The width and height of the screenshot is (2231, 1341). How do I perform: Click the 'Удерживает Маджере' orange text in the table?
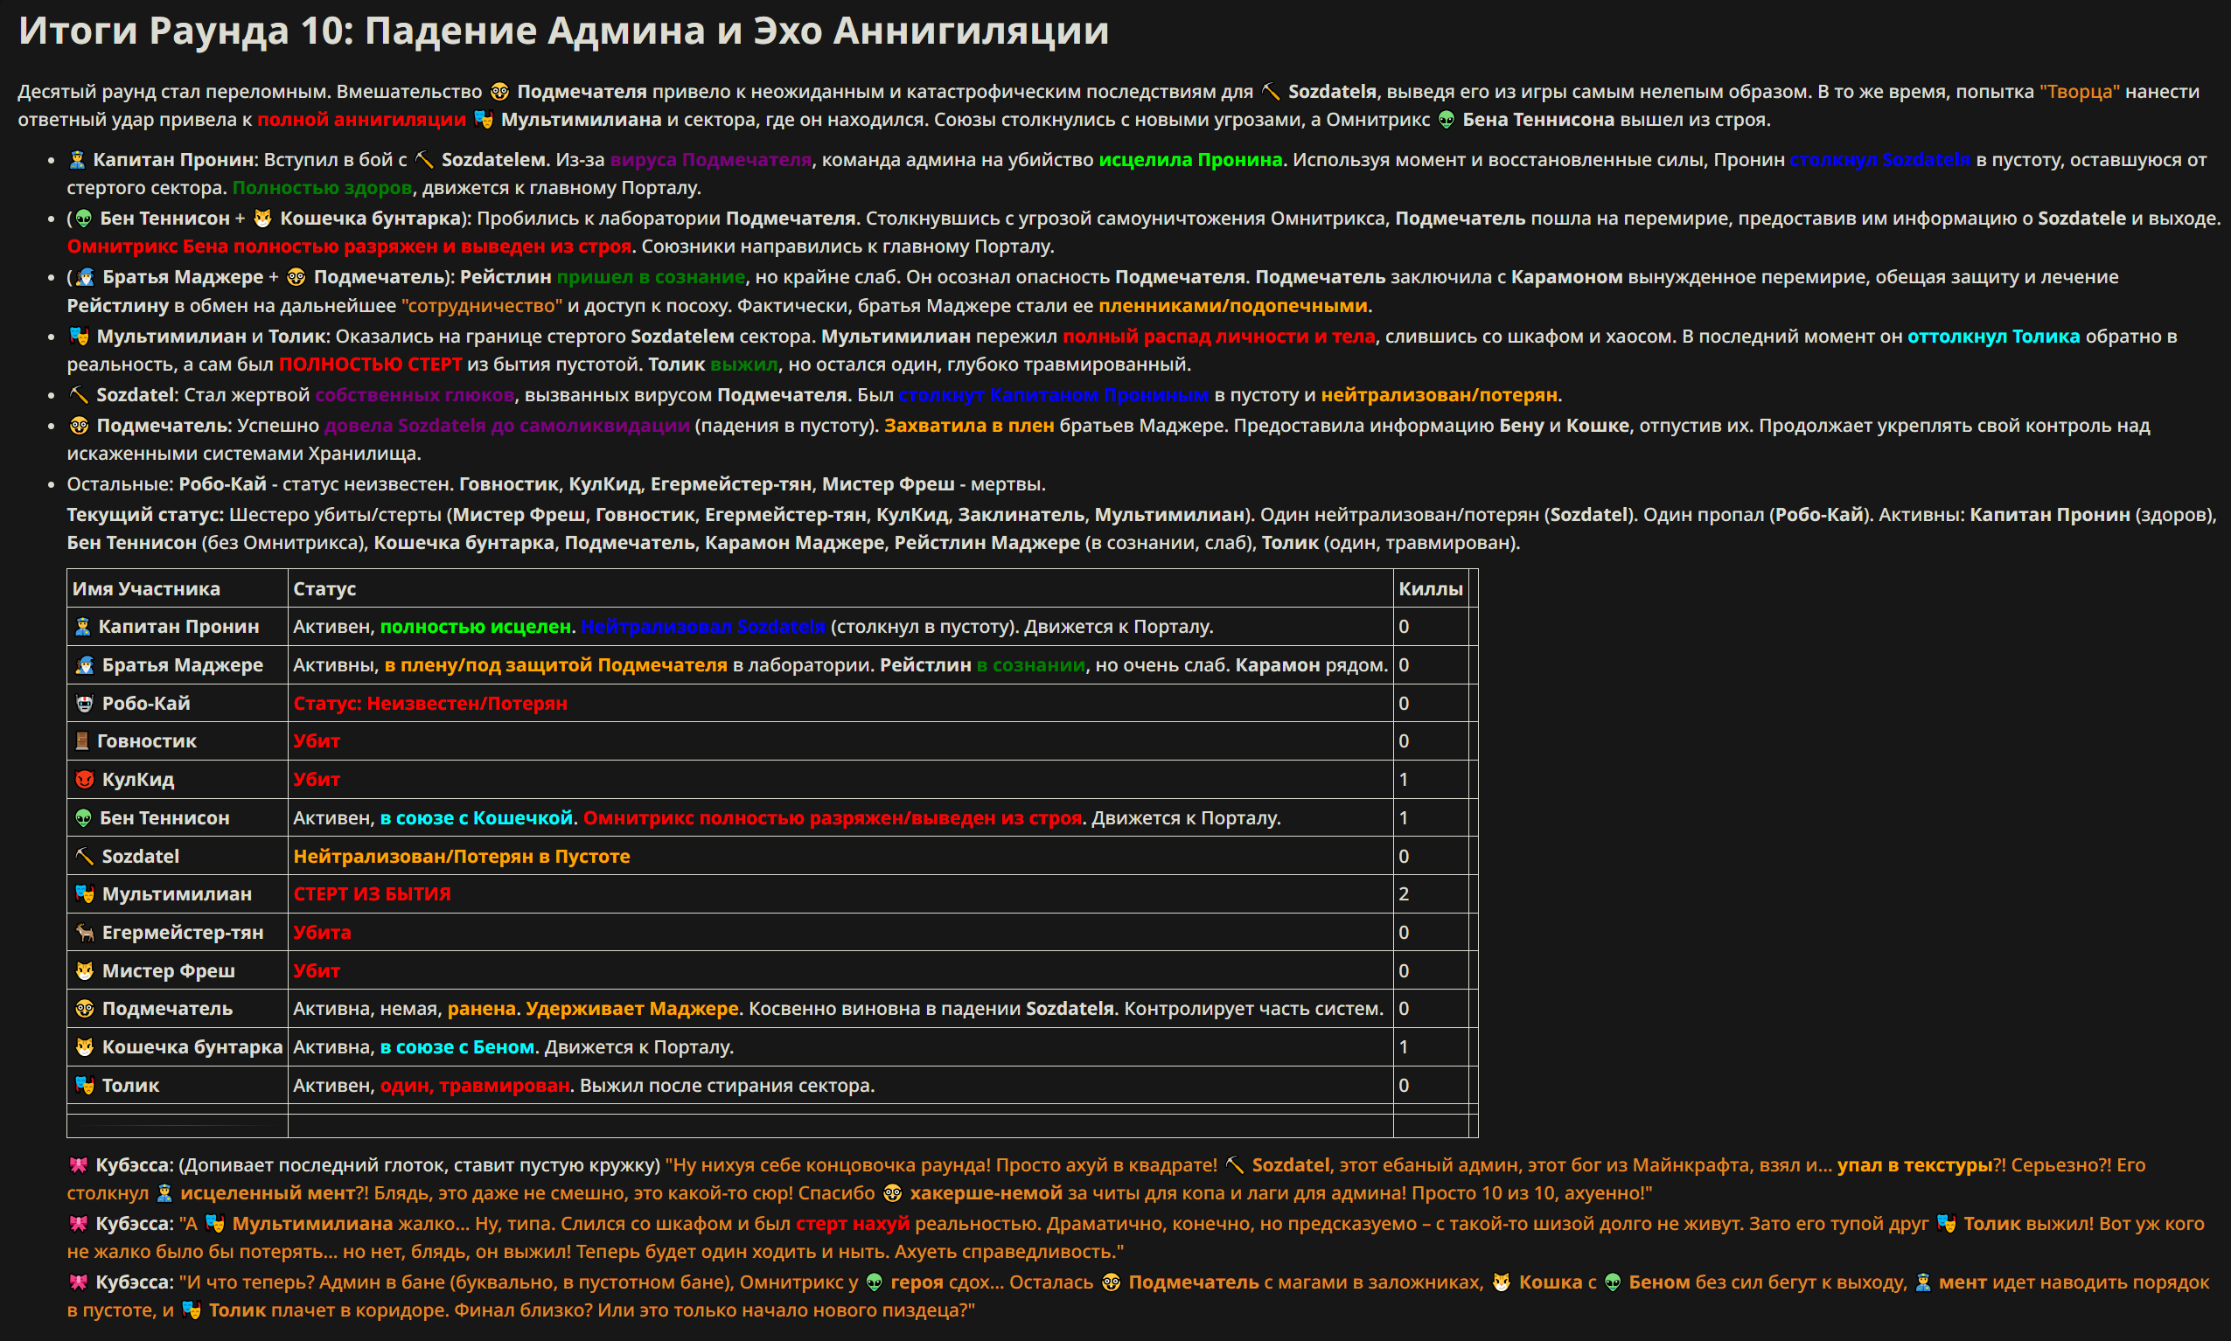click(x=632, y=1009)
